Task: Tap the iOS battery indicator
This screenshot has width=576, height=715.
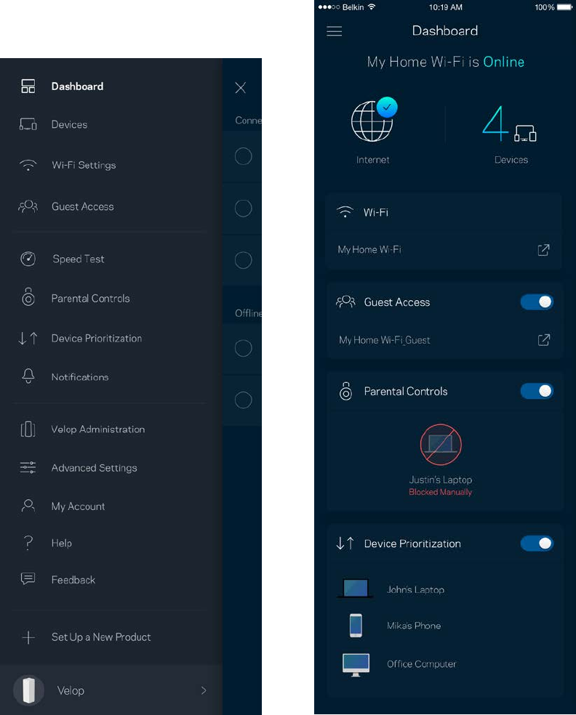Action: pos(564,7)
